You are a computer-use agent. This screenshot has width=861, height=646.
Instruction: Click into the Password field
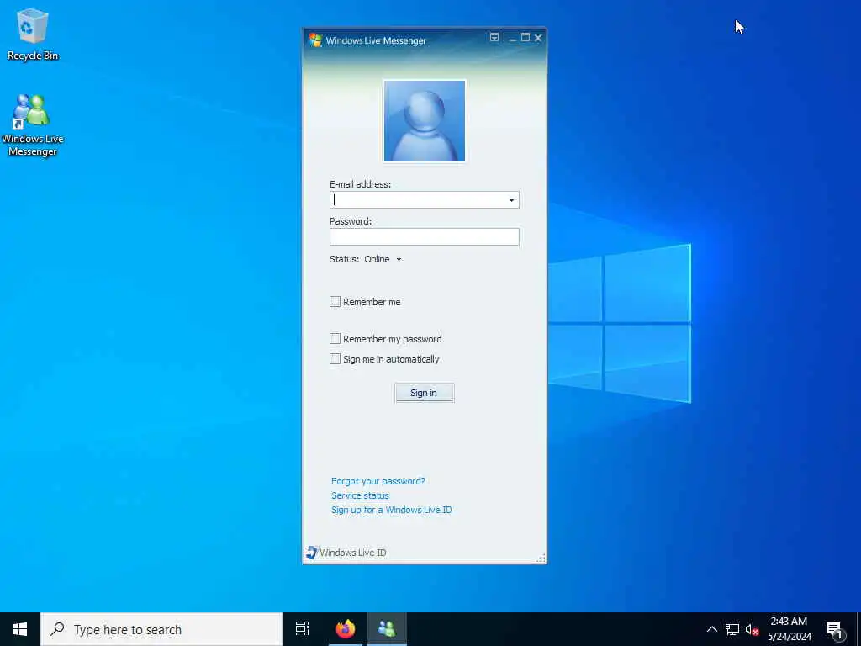[425, 236]
